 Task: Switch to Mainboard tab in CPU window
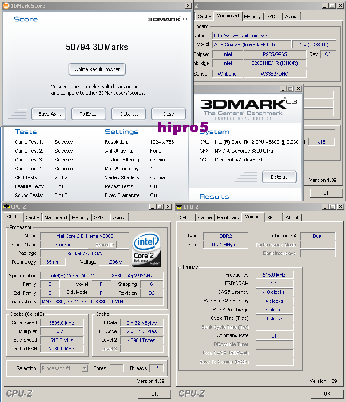pyautogui.click(x=55, y=217)
